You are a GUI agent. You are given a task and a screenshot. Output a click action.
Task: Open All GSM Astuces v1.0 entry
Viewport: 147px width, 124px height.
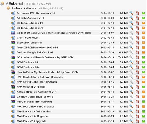[x=30, y=18]
